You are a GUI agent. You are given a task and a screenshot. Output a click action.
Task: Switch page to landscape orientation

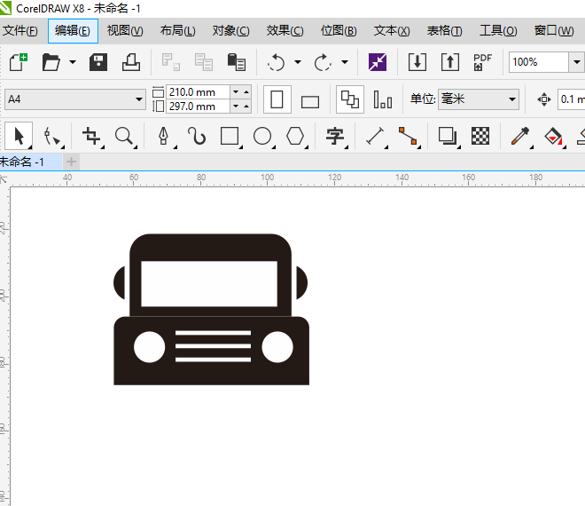[x=309, y=100]
